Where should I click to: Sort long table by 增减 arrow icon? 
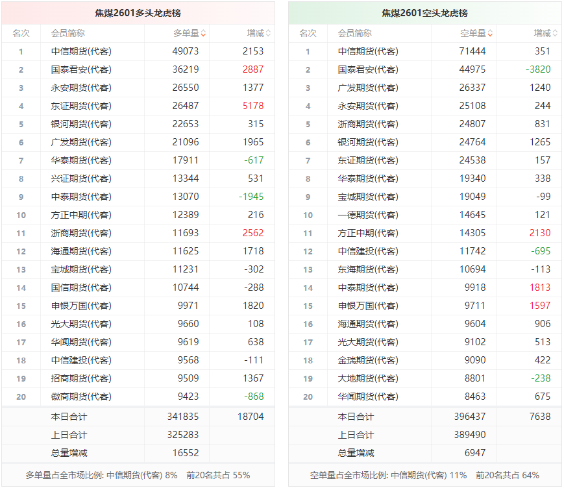coord(268,34)
